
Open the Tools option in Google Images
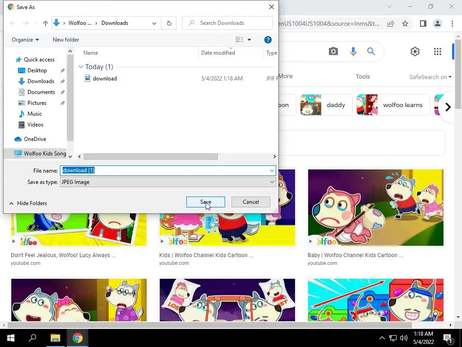pyautogui.click(x=362, y=77)
